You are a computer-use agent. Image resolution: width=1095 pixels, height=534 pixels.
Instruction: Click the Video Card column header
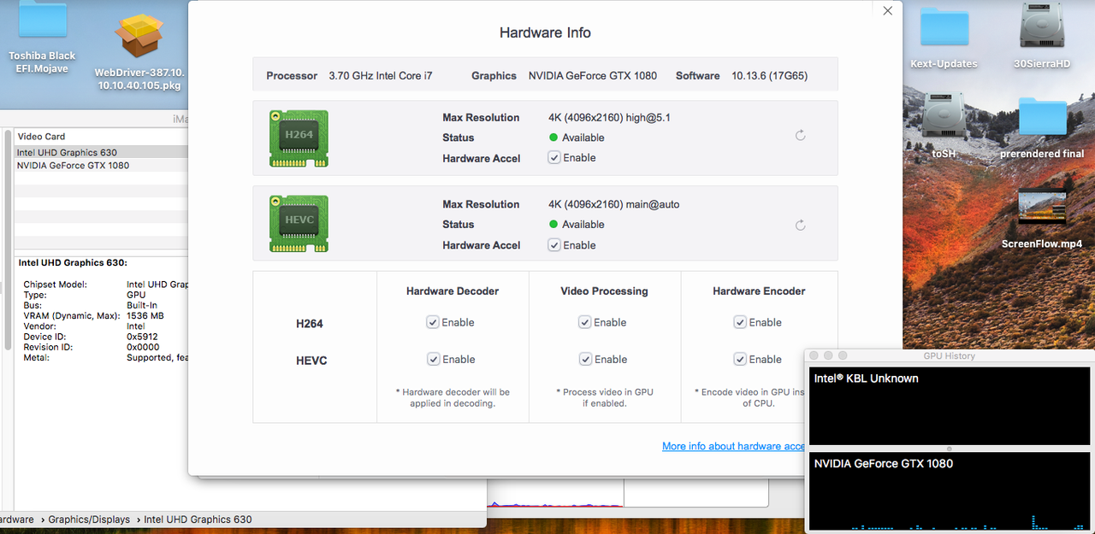click(101, 137)
